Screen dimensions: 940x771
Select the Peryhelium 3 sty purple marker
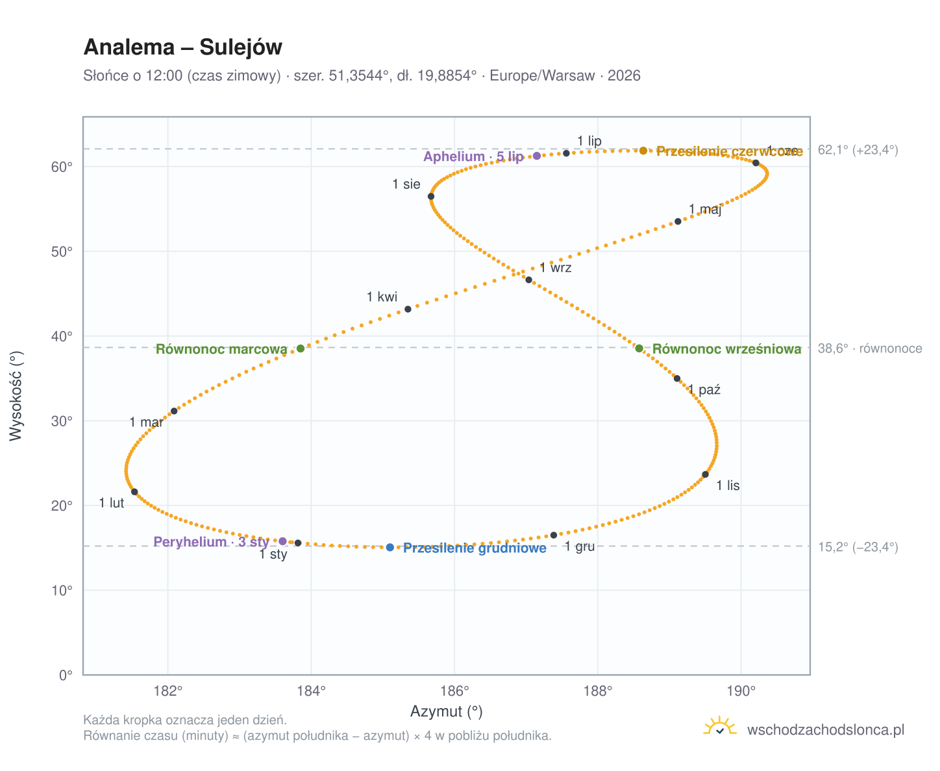click(282, 541)
